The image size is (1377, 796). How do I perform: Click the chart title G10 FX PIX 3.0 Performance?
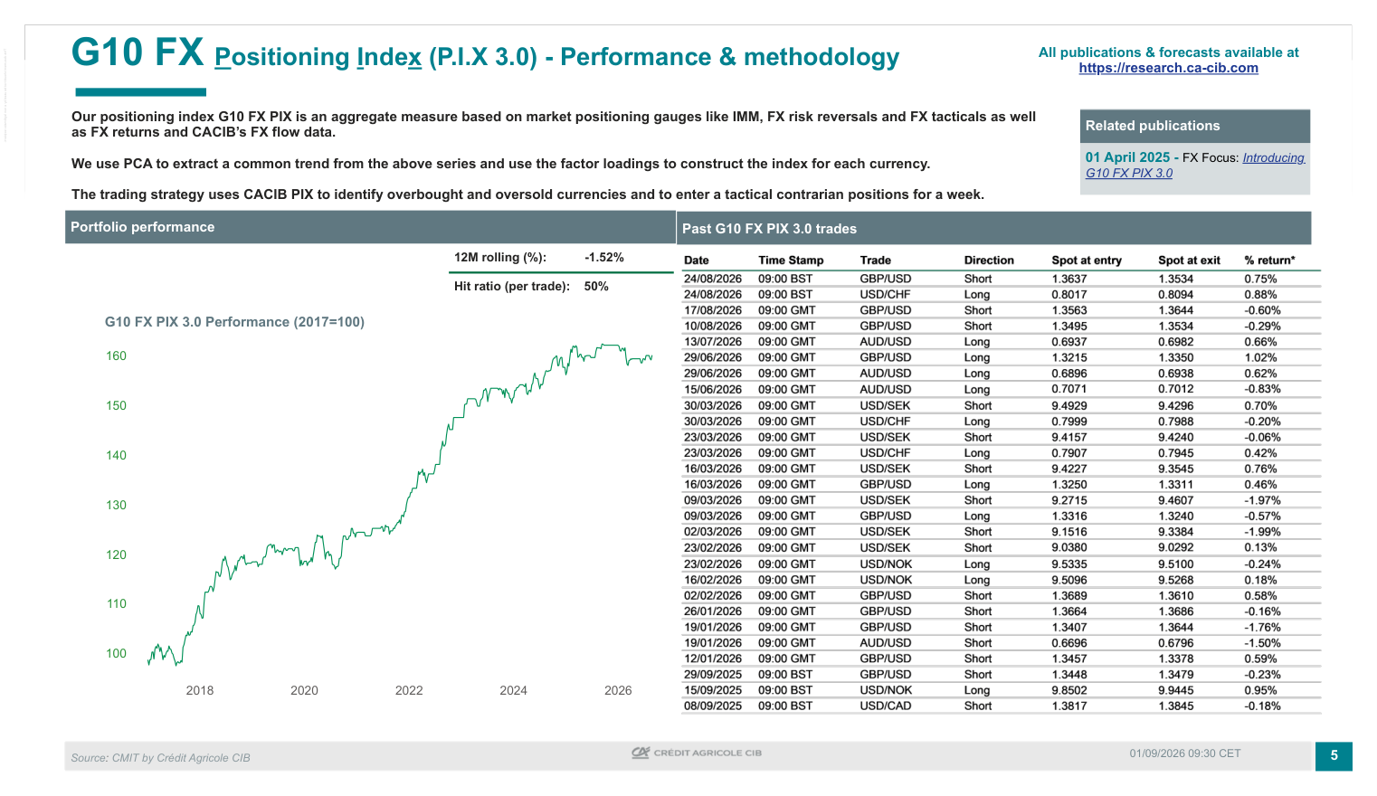point(234,322)
